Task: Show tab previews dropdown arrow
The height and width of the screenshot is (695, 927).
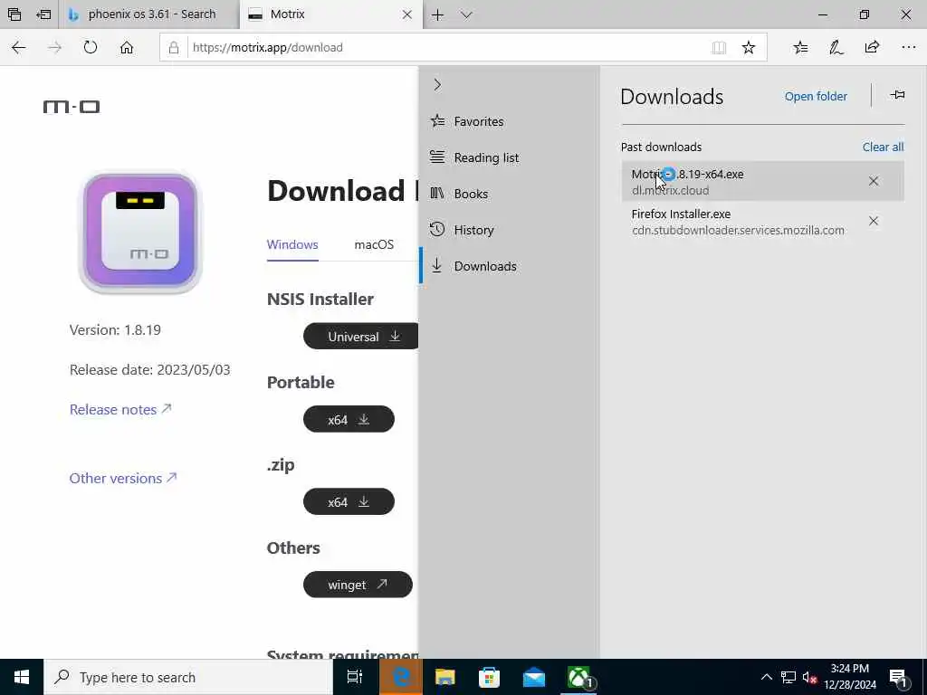Action: (466, 14)
